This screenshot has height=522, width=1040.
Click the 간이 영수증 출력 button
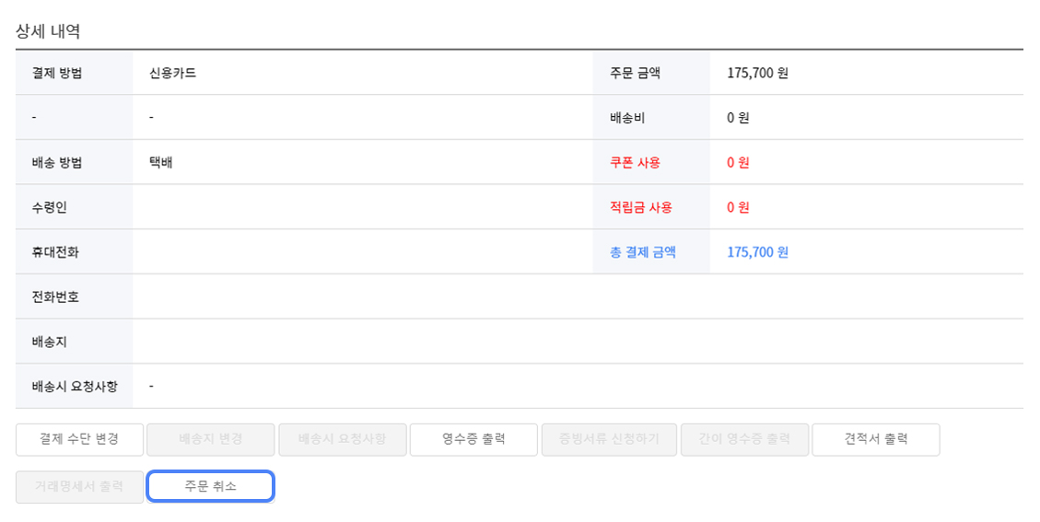(x=744, y=439)
